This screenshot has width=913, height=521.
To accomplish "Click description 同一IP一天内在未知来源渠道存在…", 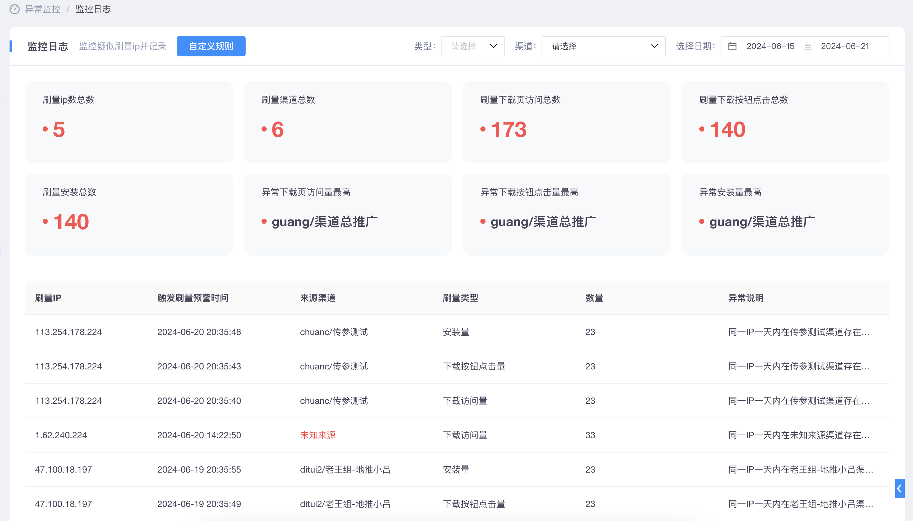I will point(799,435).
